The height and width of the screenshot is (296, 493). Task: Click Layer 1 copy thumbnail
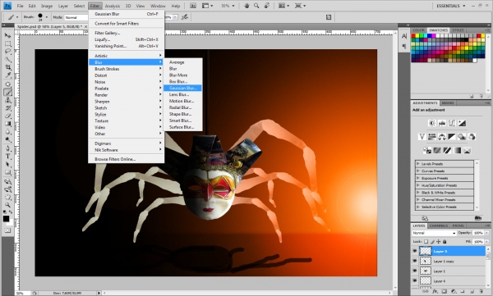[x=426, y=262]
